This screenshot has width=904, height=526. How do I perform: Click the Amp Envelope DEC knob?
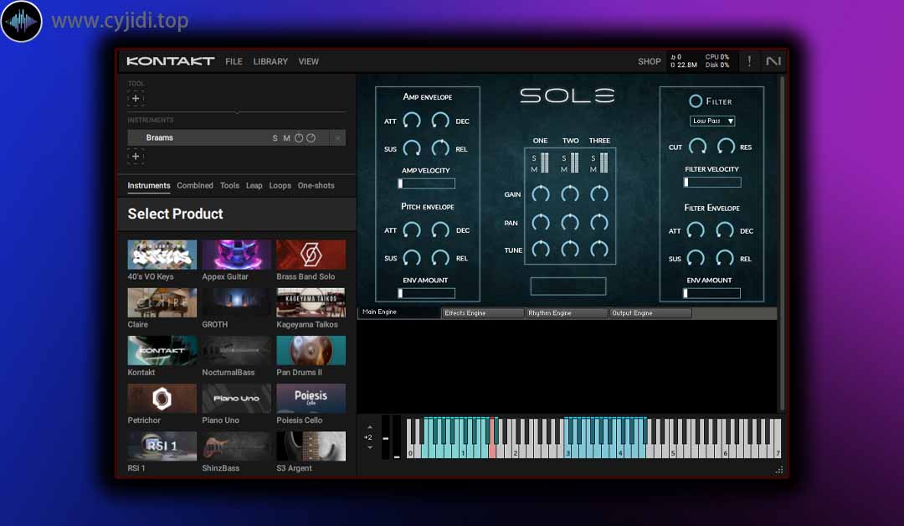point(440,121)
